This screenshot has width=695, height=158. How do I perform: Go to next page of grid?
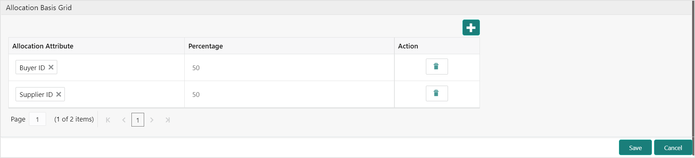152,120
